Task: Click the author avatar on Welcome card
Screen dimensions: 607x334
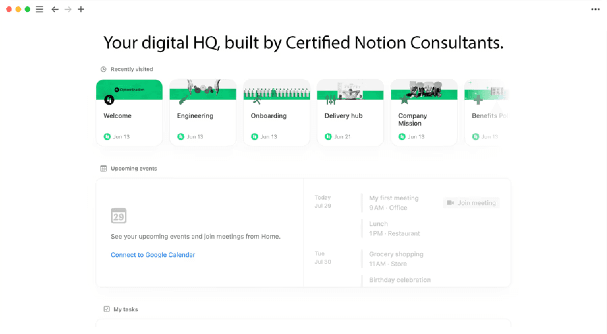Action: tap(107, 137)
